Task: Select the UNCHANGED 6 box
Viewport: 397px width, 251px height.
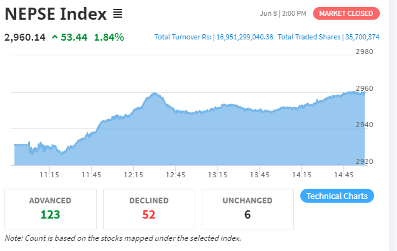Action: pyautogui.click(x=247, y=209)
